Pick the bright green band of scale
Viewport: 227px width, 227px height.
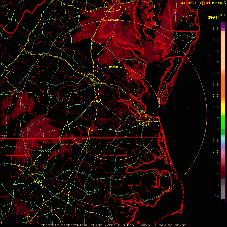pos(223,122)
